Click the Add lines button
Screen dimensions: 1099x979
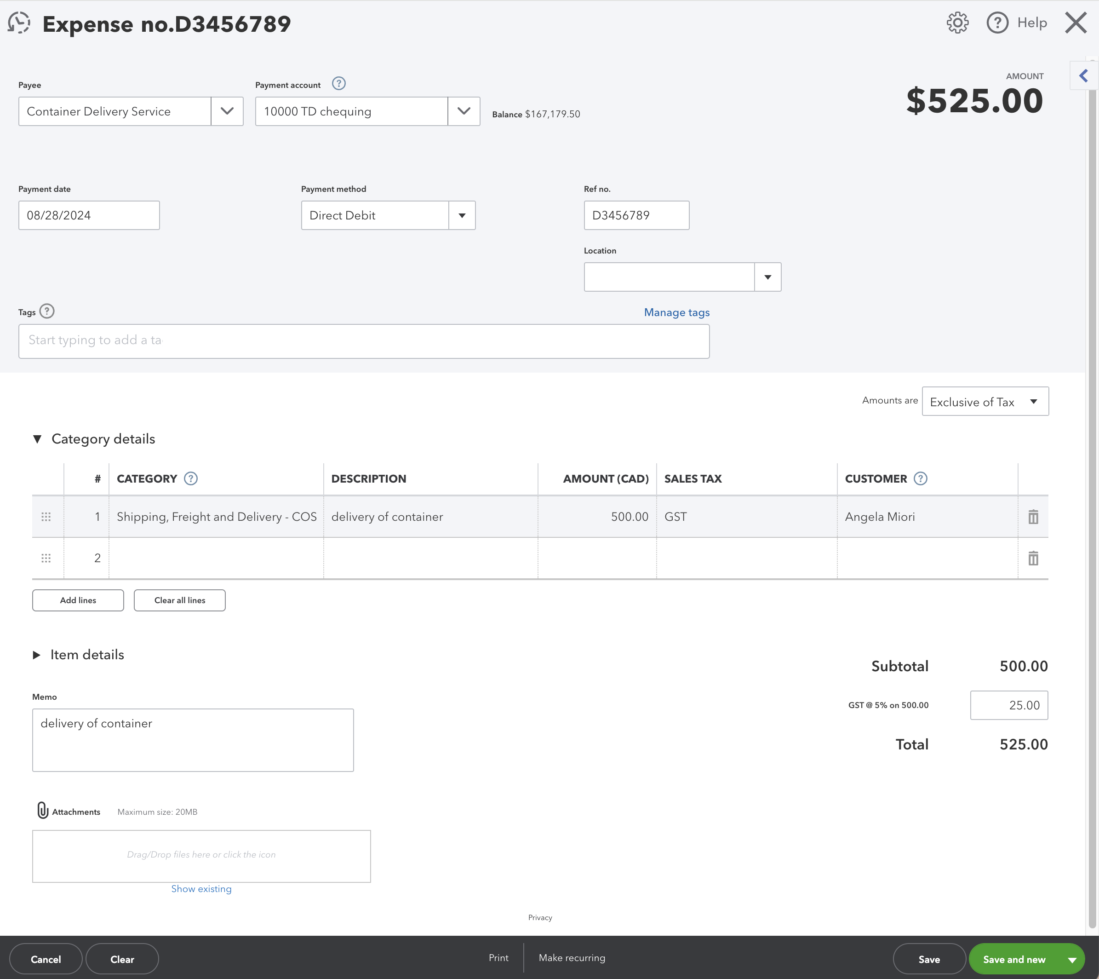coord(78,600)
